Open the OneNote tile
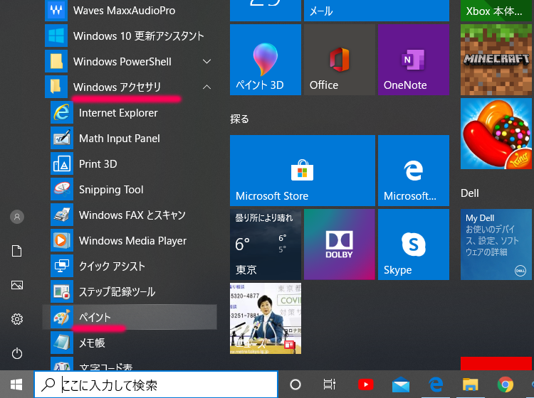The image size is (534, 398). [414, 60]
